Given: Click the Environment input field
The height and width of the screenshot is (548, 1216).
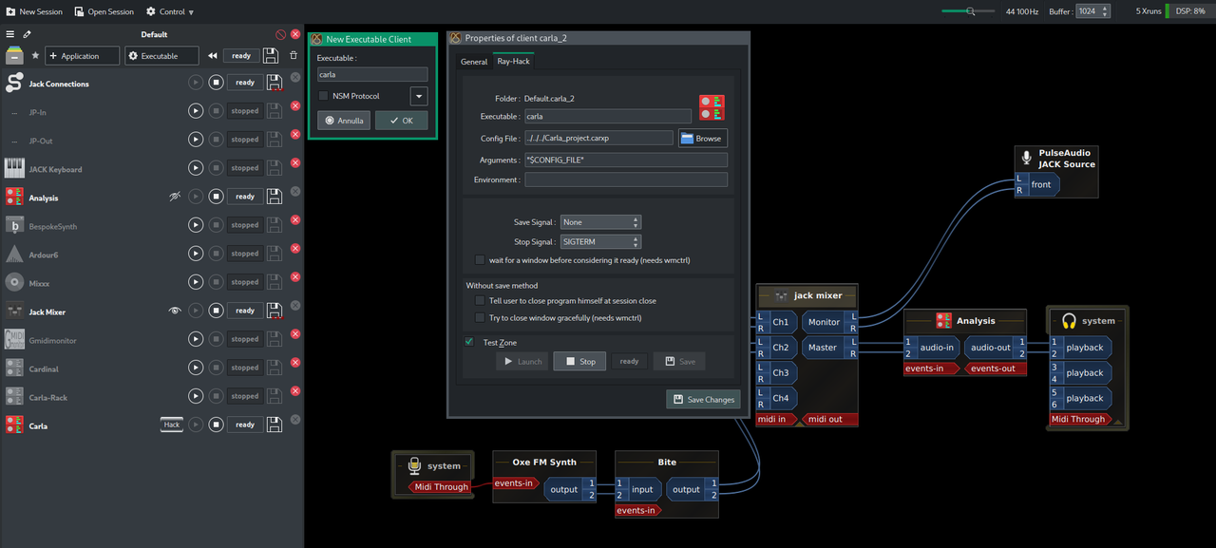Looking at the screenshot, I should (x=626, y=180).
